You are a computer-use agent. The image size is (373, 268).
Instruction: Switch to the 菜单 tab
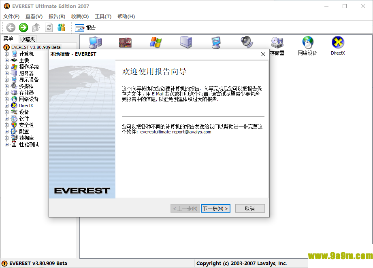9,38
